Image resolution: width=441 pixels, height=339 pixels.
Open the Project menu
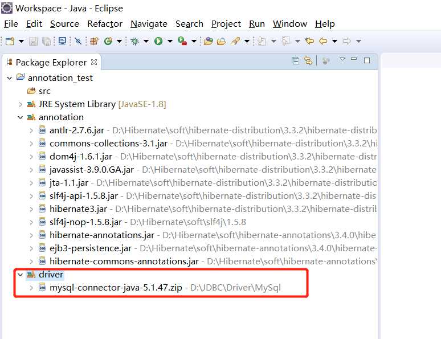(x=226, y=24)
